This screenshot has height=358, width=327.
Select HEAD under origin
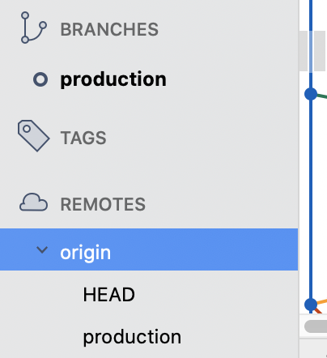click(109, 294)
